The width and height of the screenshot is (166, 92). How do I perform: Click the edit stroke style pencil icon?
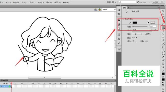pos(155,30)
